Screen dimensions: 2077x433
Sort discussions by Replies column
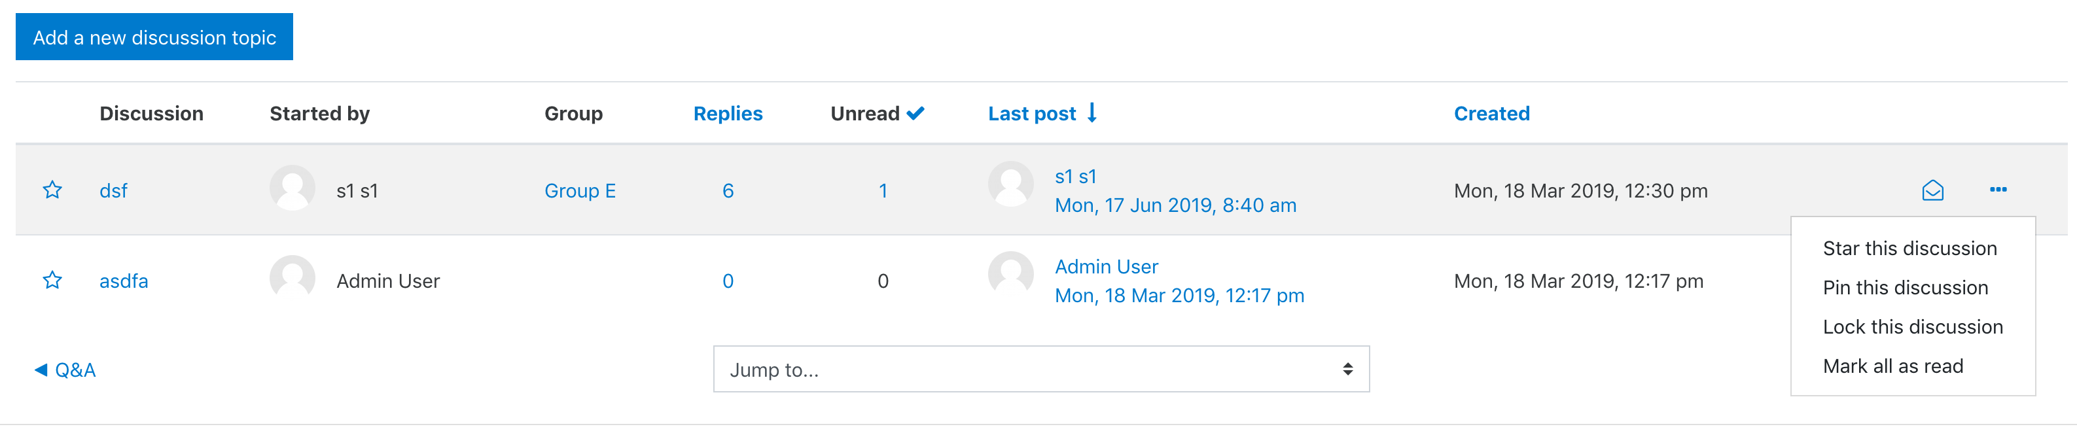[727, 114]
